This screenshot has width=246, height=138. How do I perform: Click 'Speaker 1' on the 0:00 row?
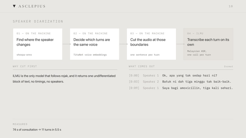coord(151,75)
